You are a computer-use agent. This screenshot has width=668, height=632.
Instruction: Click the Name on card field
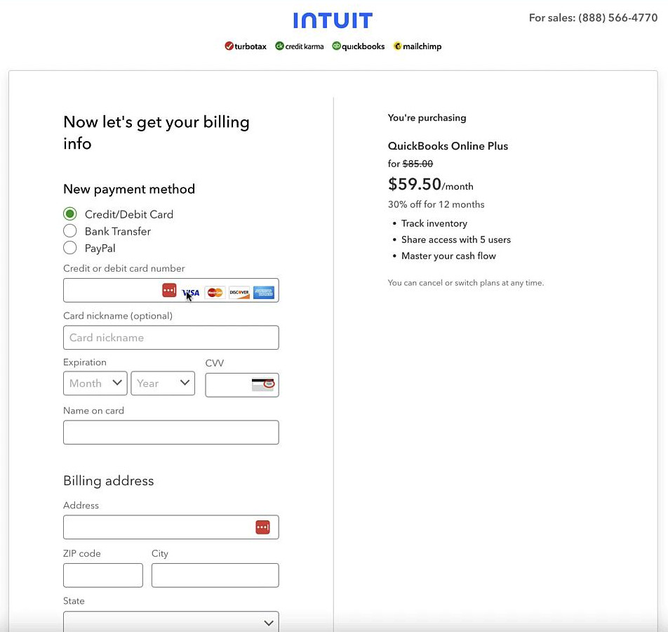pyautogui.click(x=171, y=433)
